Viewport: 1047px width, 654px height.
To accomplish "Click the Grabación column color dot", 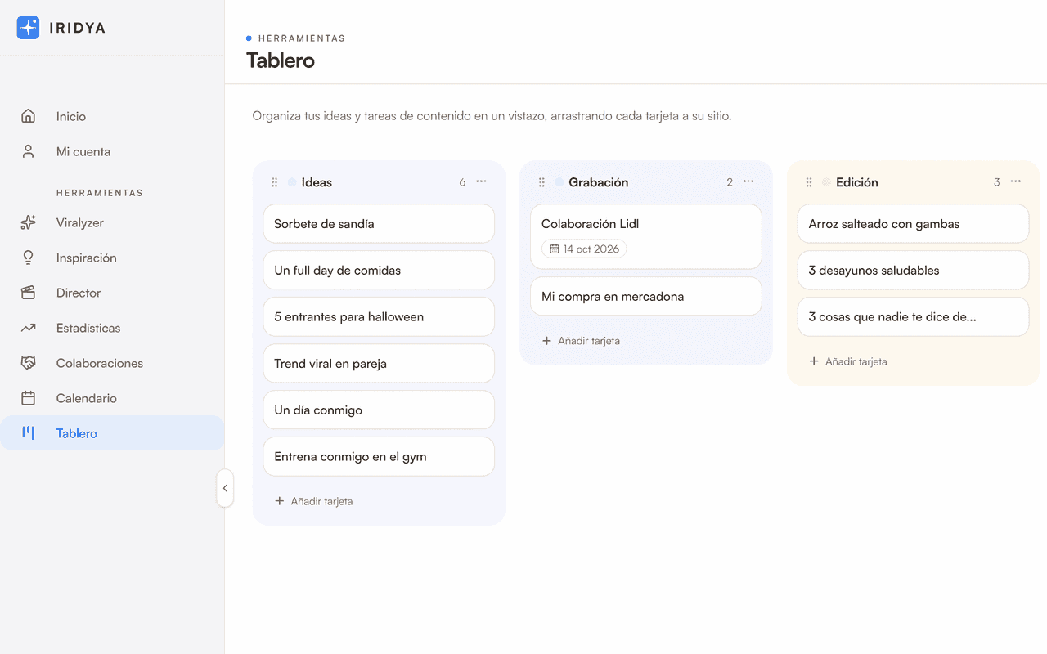I will [x=559, y=182].
